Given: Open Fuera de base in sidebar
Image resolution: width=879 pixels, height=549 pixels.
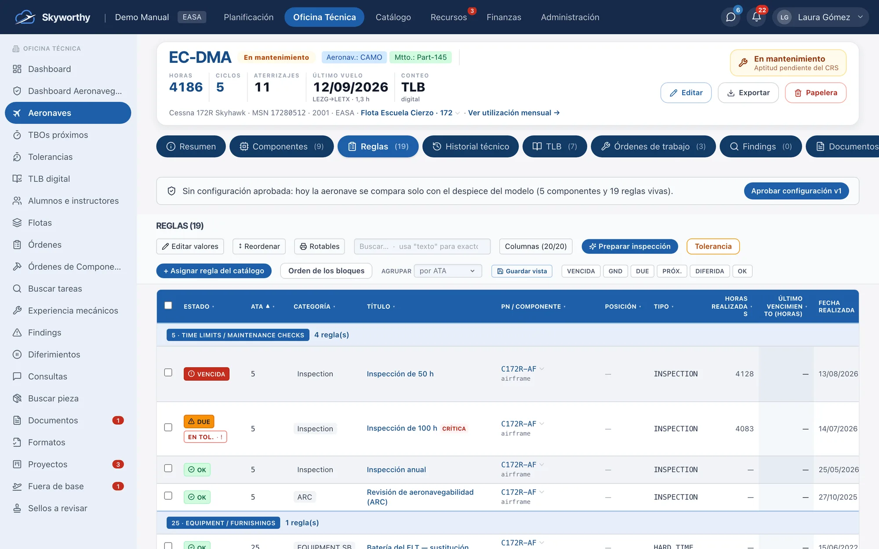Looking at the screenshot, I should (68, 486).
